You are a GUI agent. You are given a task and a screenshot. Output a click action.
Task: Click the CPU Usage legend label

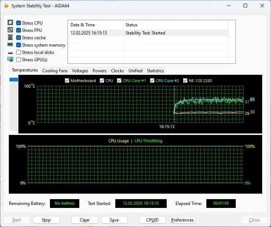coord(119,141)
